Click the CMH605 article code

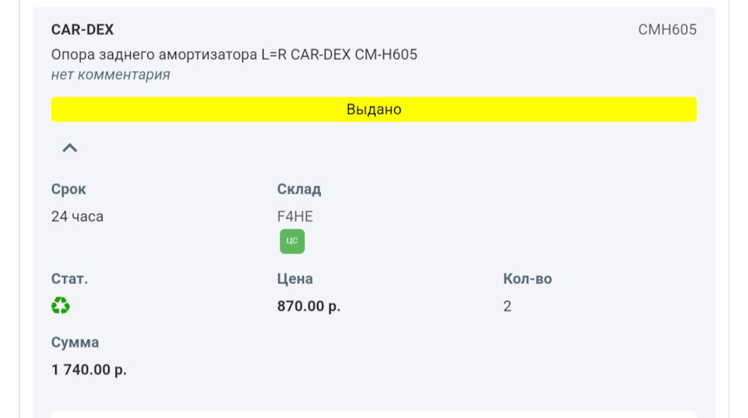pos(667,30)
